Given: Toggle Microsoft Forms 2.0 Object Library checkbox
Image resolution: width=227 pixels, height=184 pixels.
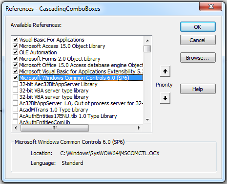Looking at the screenshot, I should 15,59.
